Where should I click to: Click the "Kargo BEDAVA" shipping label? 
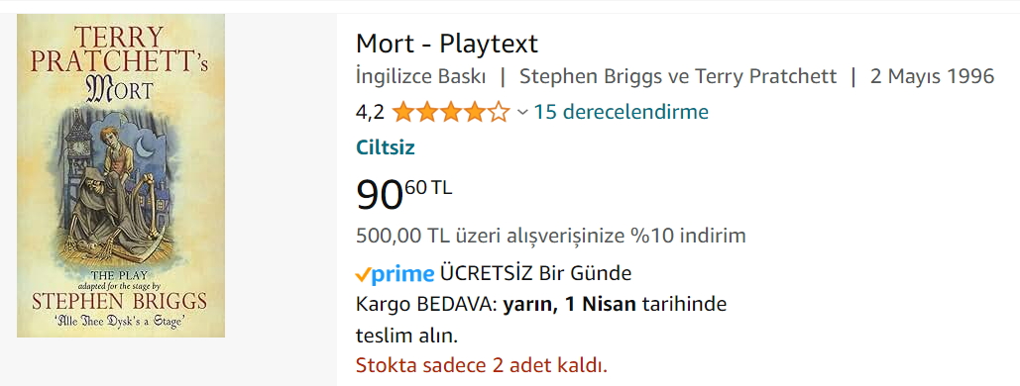click(x=426, y=304)
